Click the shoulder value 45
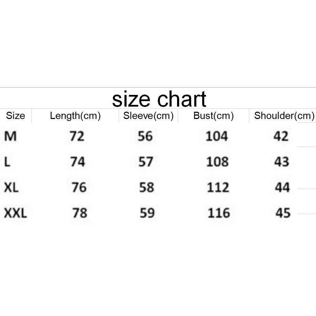Screen dimensions: 316x316 (283, 213)
